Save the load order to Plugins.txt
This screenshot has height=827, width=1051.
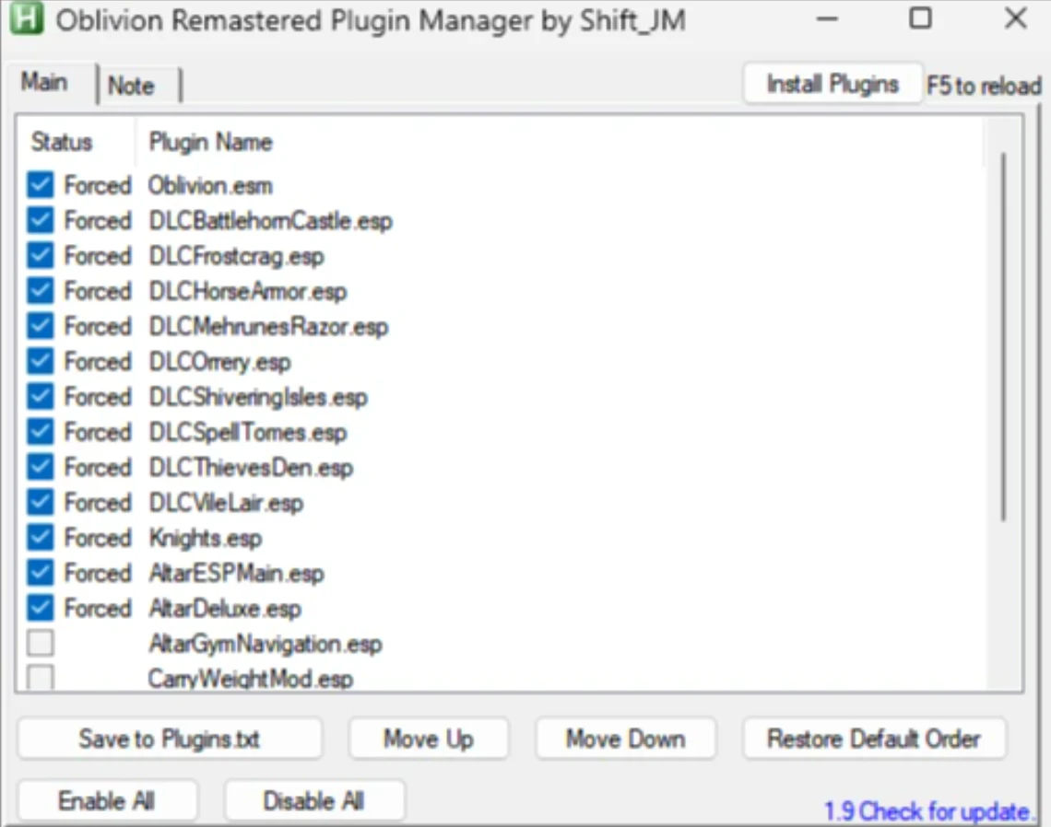tap(169, 738)
